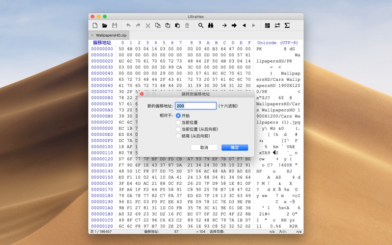Click the greyed right triangle forward icon
This screenshot has height=245, width=392.
click(x=254, y=25)
